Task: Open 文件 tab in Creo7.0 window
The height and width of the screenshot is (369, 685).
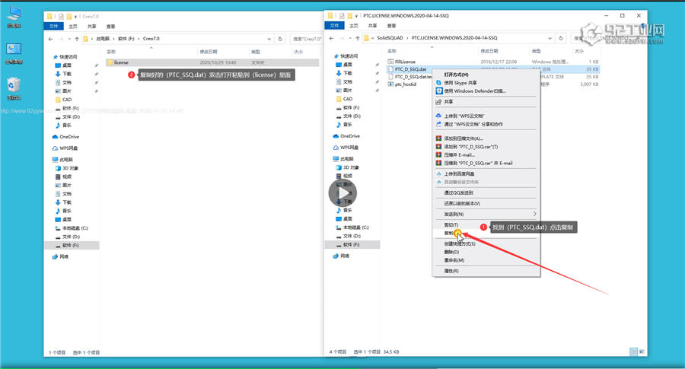Action: coord(54,26)
